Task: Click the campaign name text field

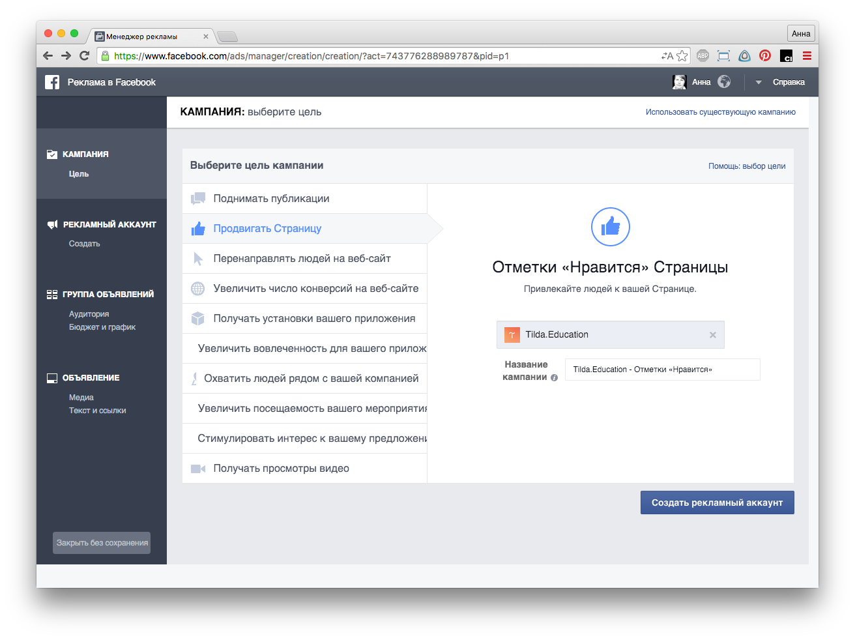Action: click(x=662, y=370)
